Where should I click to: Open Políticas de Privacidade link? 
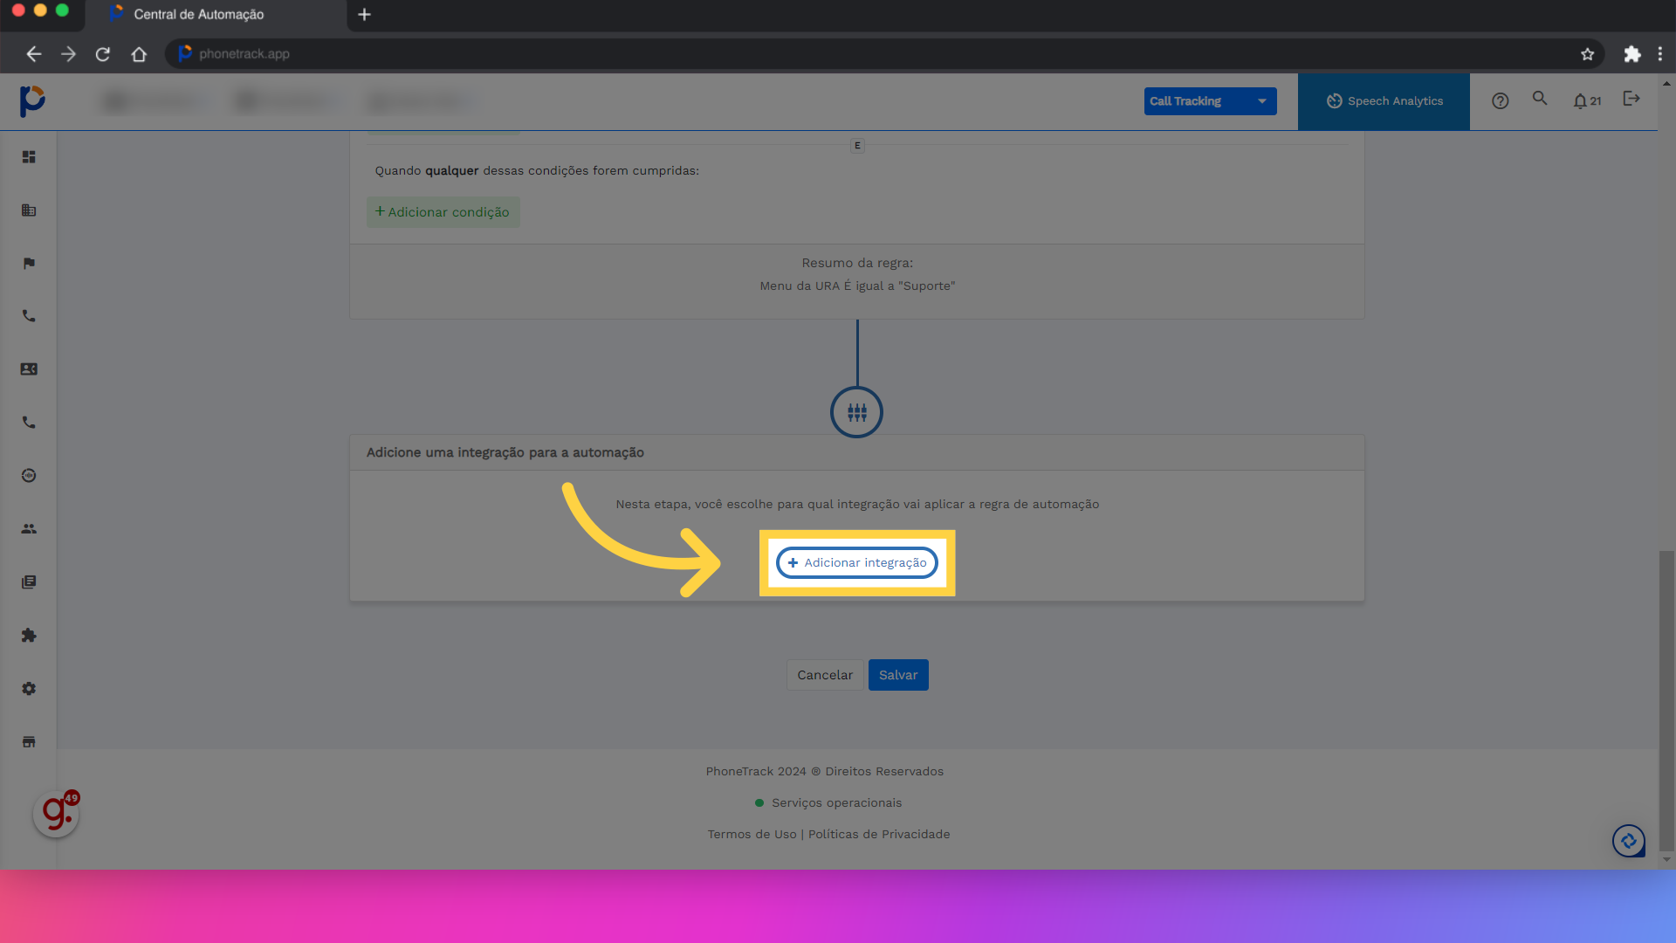coord(879,835)
